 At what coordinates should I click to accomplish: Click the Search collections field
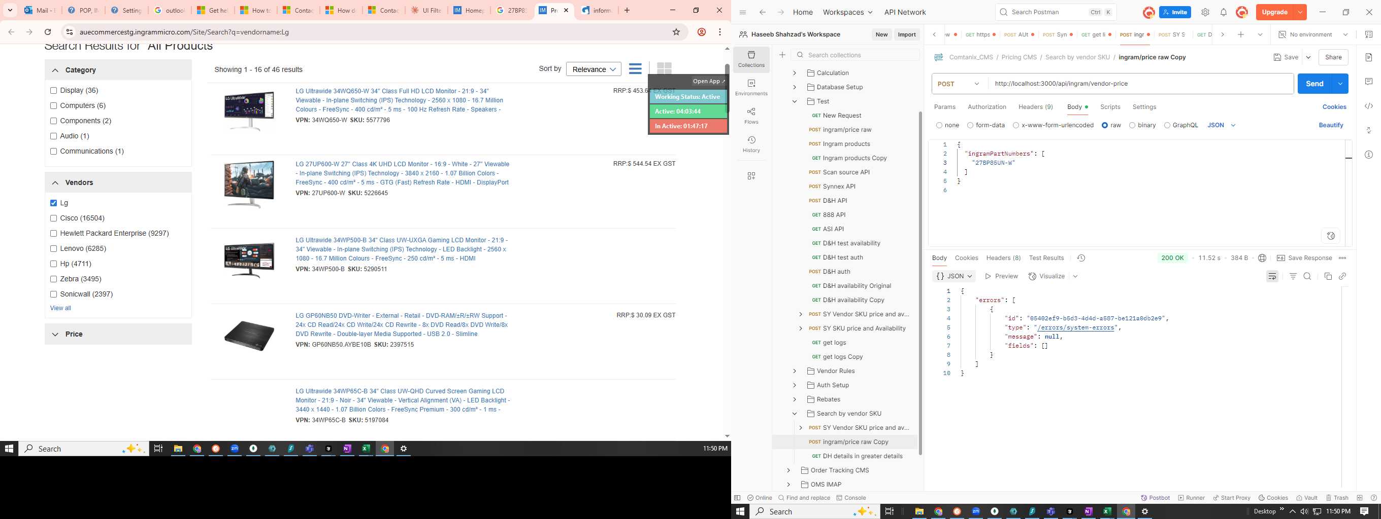(855, 55)
